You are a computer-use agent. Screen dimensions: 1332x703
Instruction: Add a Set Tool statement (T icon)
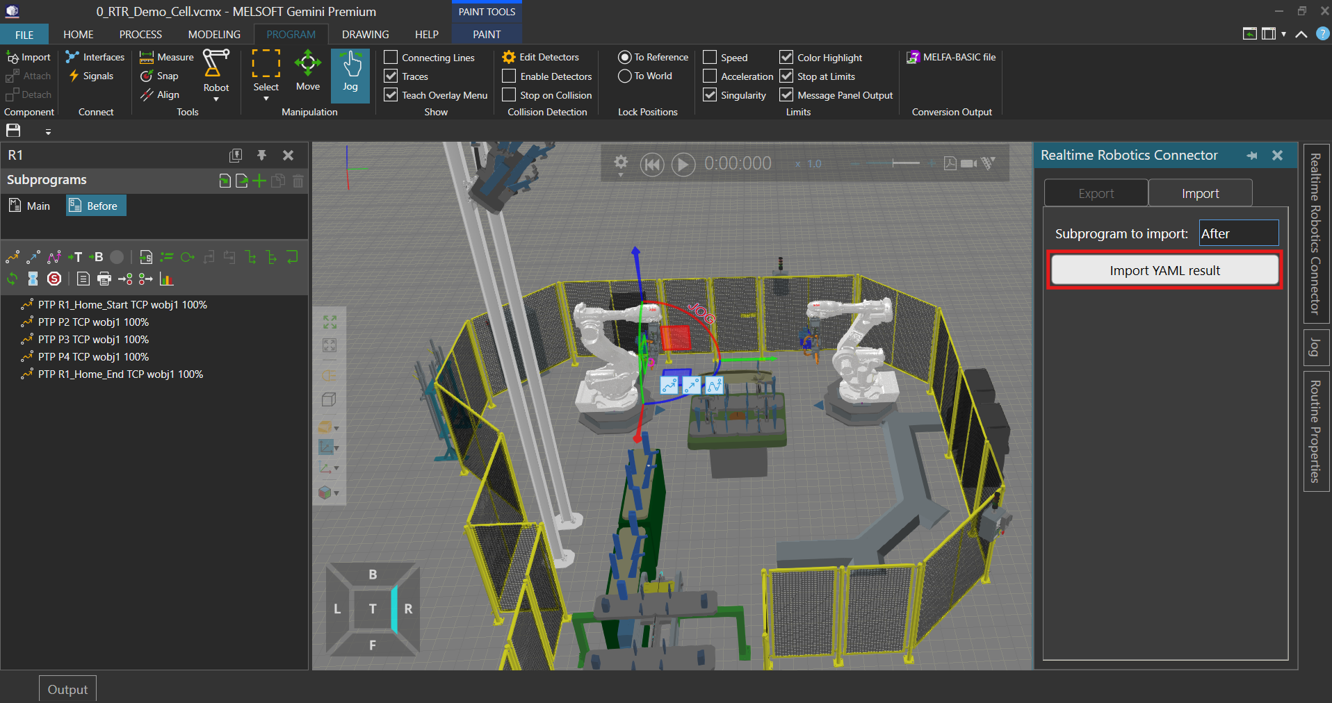coord(75,257)
